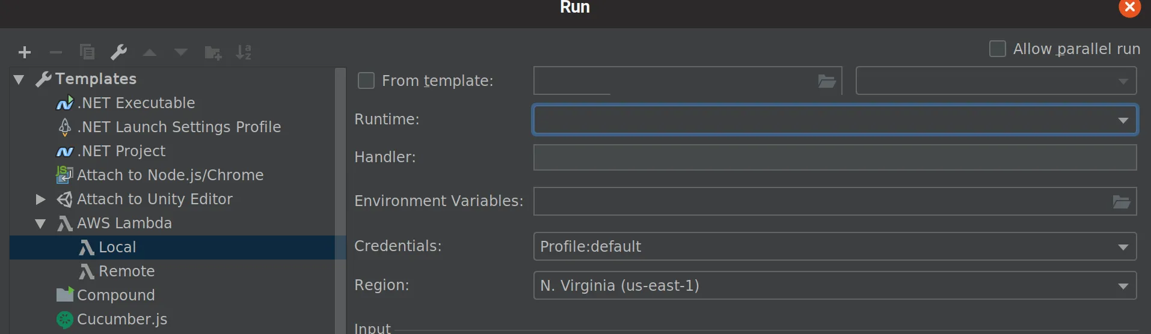Collapse the AWS Lambda tree node
The width and height of the screenshot is (1151, 334).
point(40,223)
